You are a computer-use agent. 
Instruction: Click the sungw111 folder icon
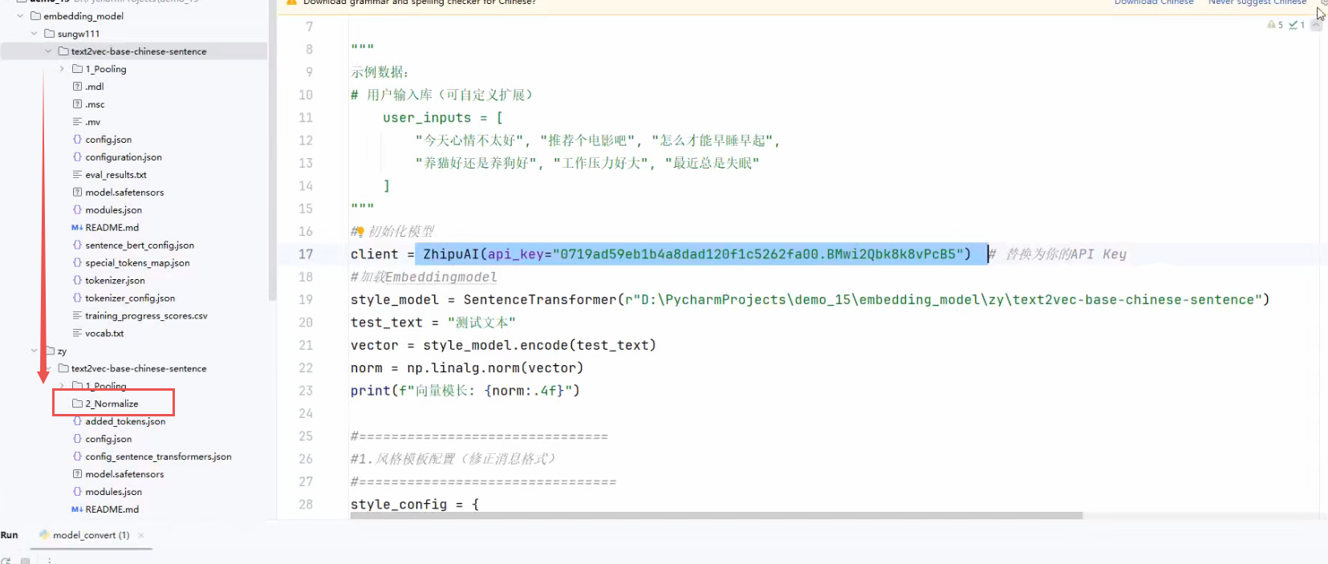coord(50,34)
